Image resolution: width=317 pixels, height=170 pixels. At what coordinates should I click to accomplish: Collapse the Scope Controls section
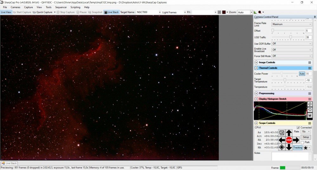point(256,123)
